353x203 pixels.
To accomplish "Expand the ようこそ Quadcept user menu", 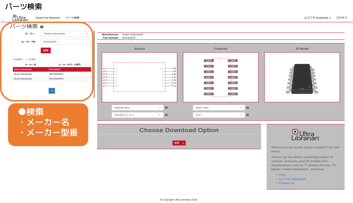I will pyautogui.click(x=317, y=18).
